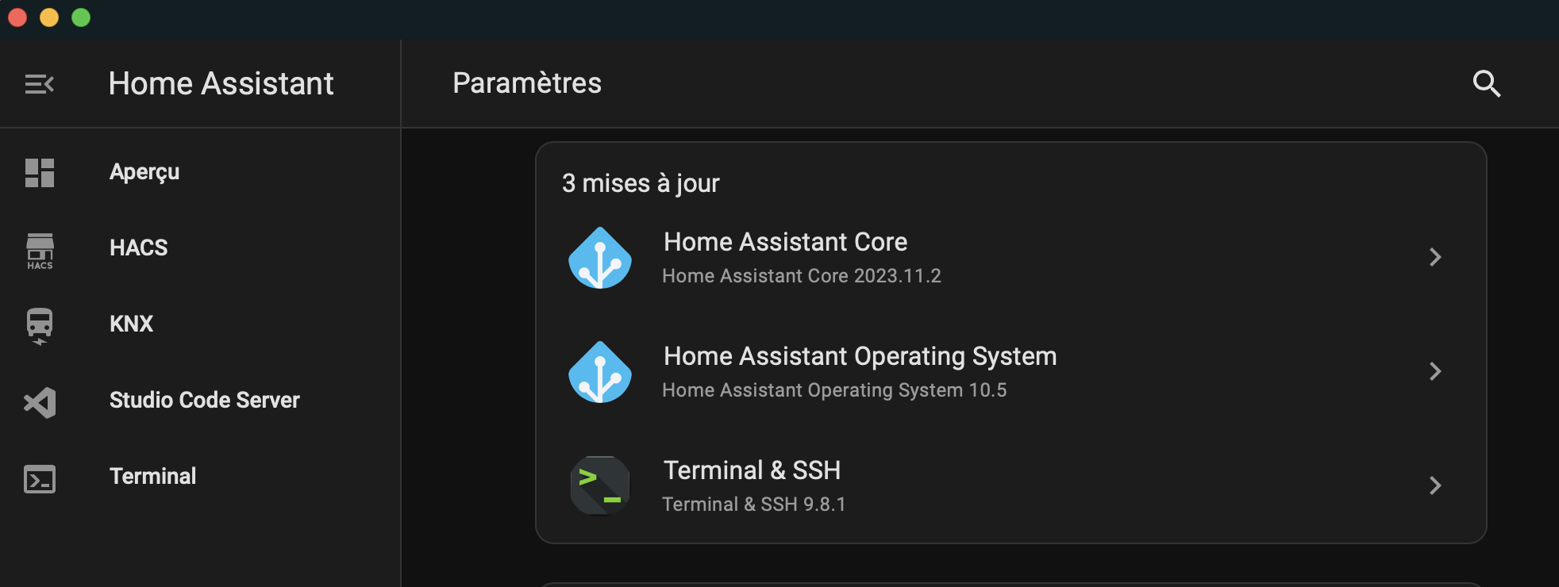Expand Home Assistant Core update chevron

pos(1435,257)
